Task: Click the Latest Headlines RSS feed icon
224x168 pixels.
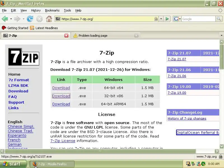Action: pyautogui.click(x=32, y=28)
